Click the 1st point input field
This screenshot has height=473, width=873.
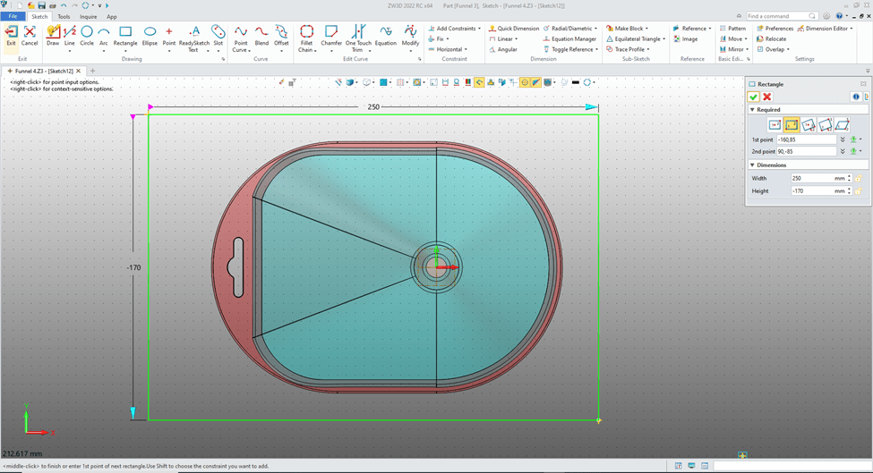point(806,139)
